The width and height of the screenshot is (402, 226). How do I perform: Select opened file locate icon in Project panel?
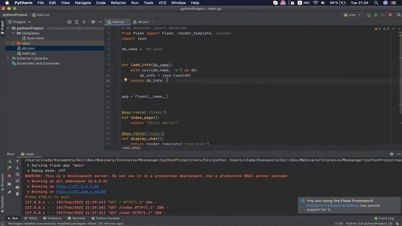(x=69, y=22)
